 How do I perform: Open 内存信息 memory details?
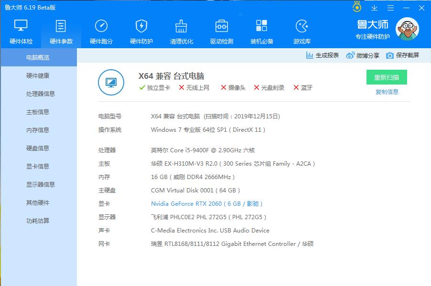(38, 130)
